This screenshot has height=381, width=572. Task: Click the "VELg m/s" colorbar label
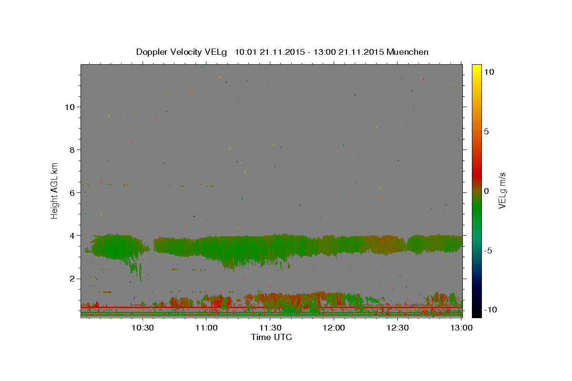(502, 190)
